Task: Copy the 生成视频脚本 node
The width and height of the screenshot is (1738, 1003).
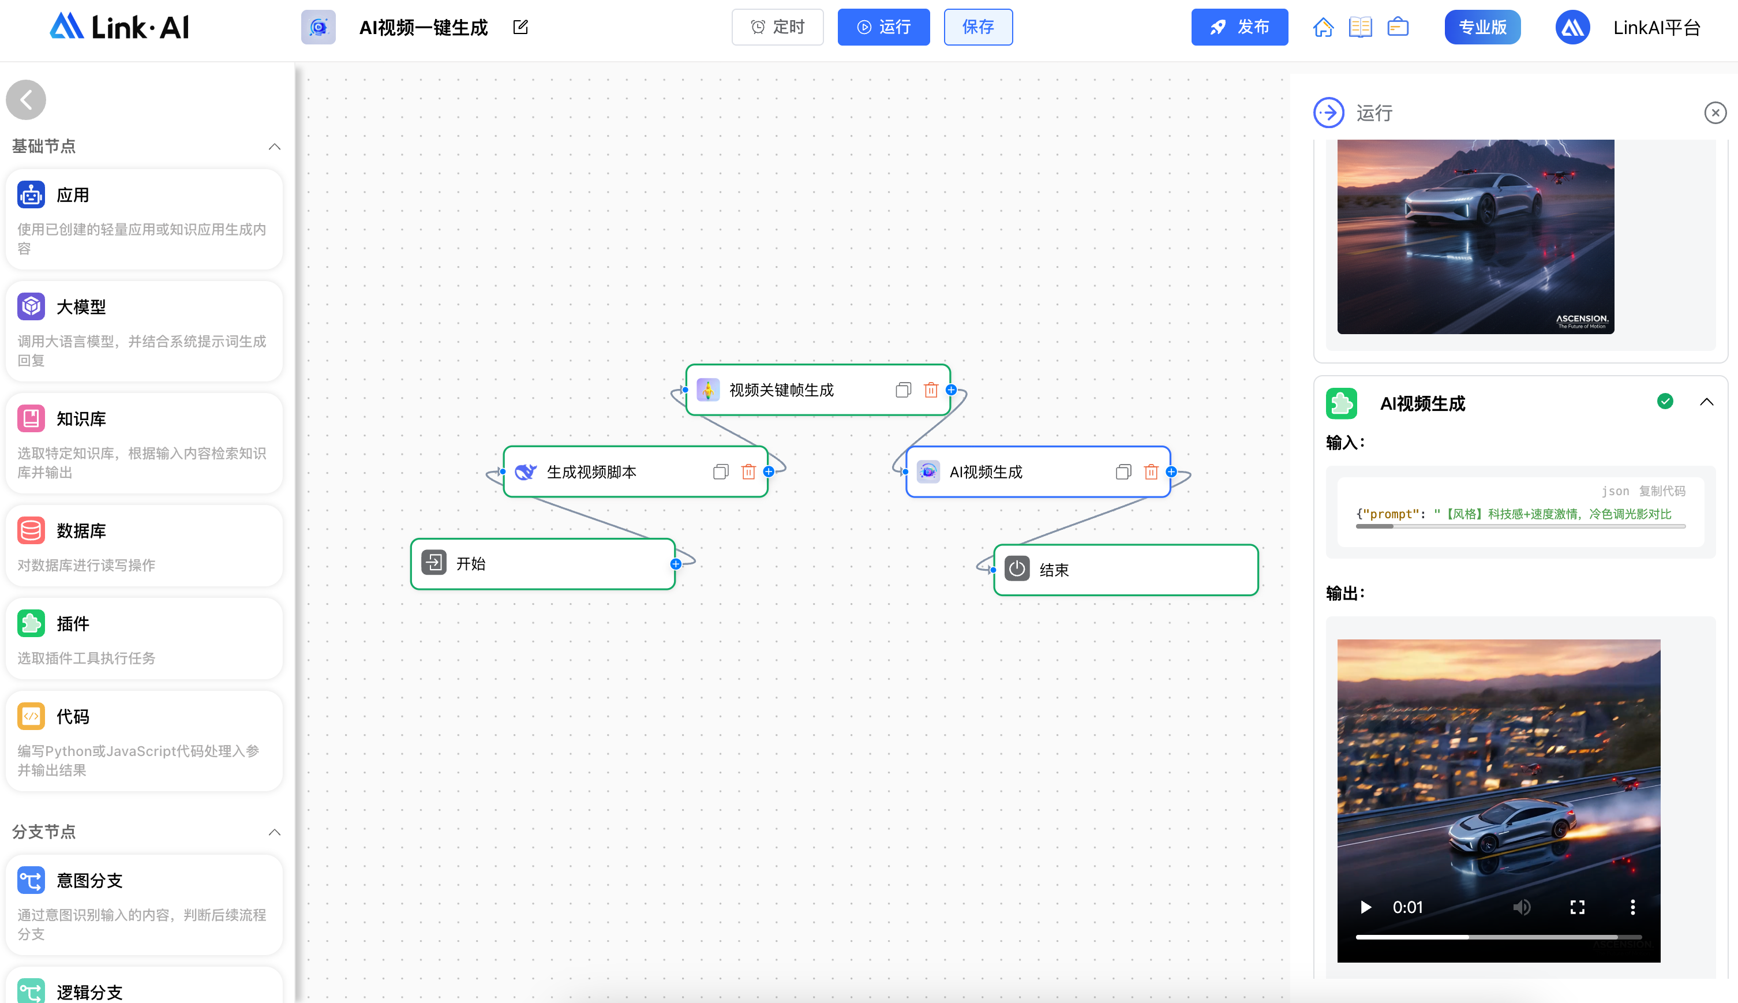Action: click(x=720, y=472)
